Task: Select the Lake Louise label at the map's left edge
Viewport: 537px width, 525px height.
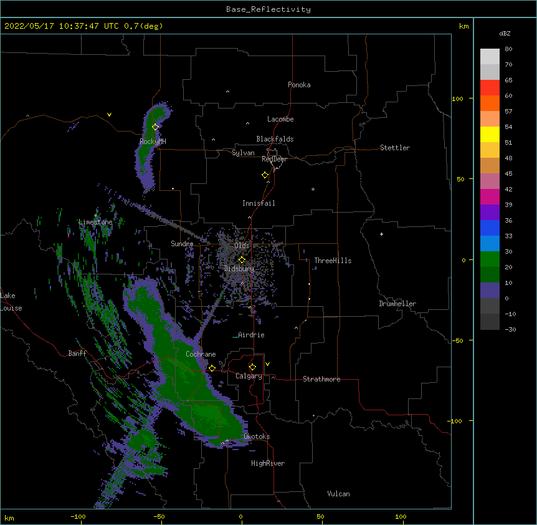Action: [11, 302]
